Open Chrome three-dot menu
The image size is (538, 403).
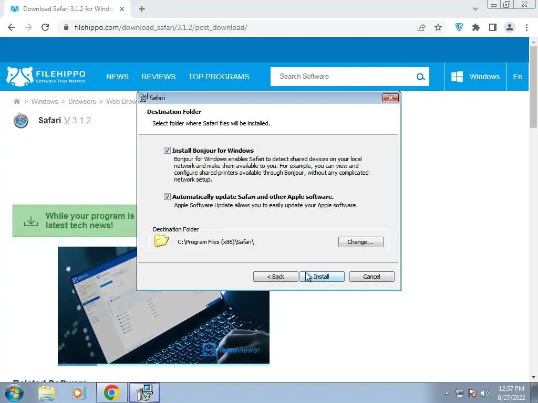coord(526,27)
